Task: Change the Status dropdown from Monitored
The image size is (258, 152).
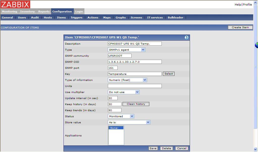Action: (121, 116)
